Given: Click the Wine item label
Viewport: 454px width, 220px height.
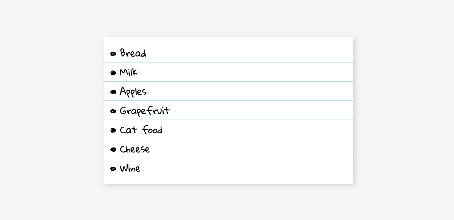Looking at the screenshot, I should [x=130, y=168].
